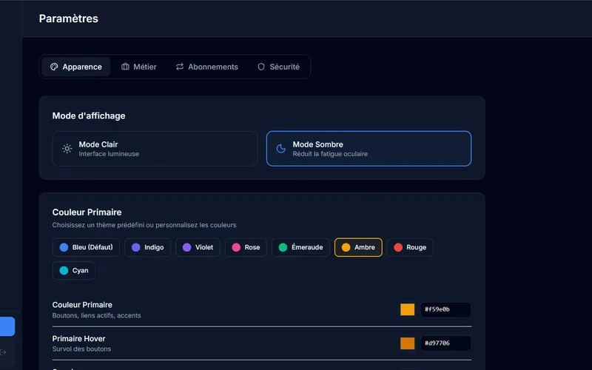Click 'Survol des boutons' description
The height and width of the screenshot is (370, 592).
81,349
